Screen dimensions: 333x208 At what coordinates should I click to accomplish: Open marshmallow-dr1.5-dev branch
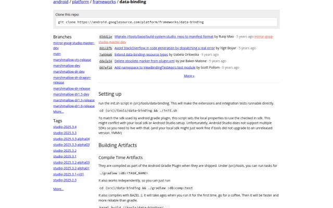(71, 94)
